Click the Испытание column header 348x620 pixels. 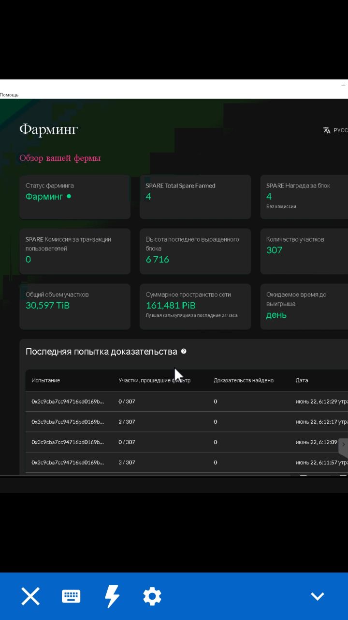(46, 380)
